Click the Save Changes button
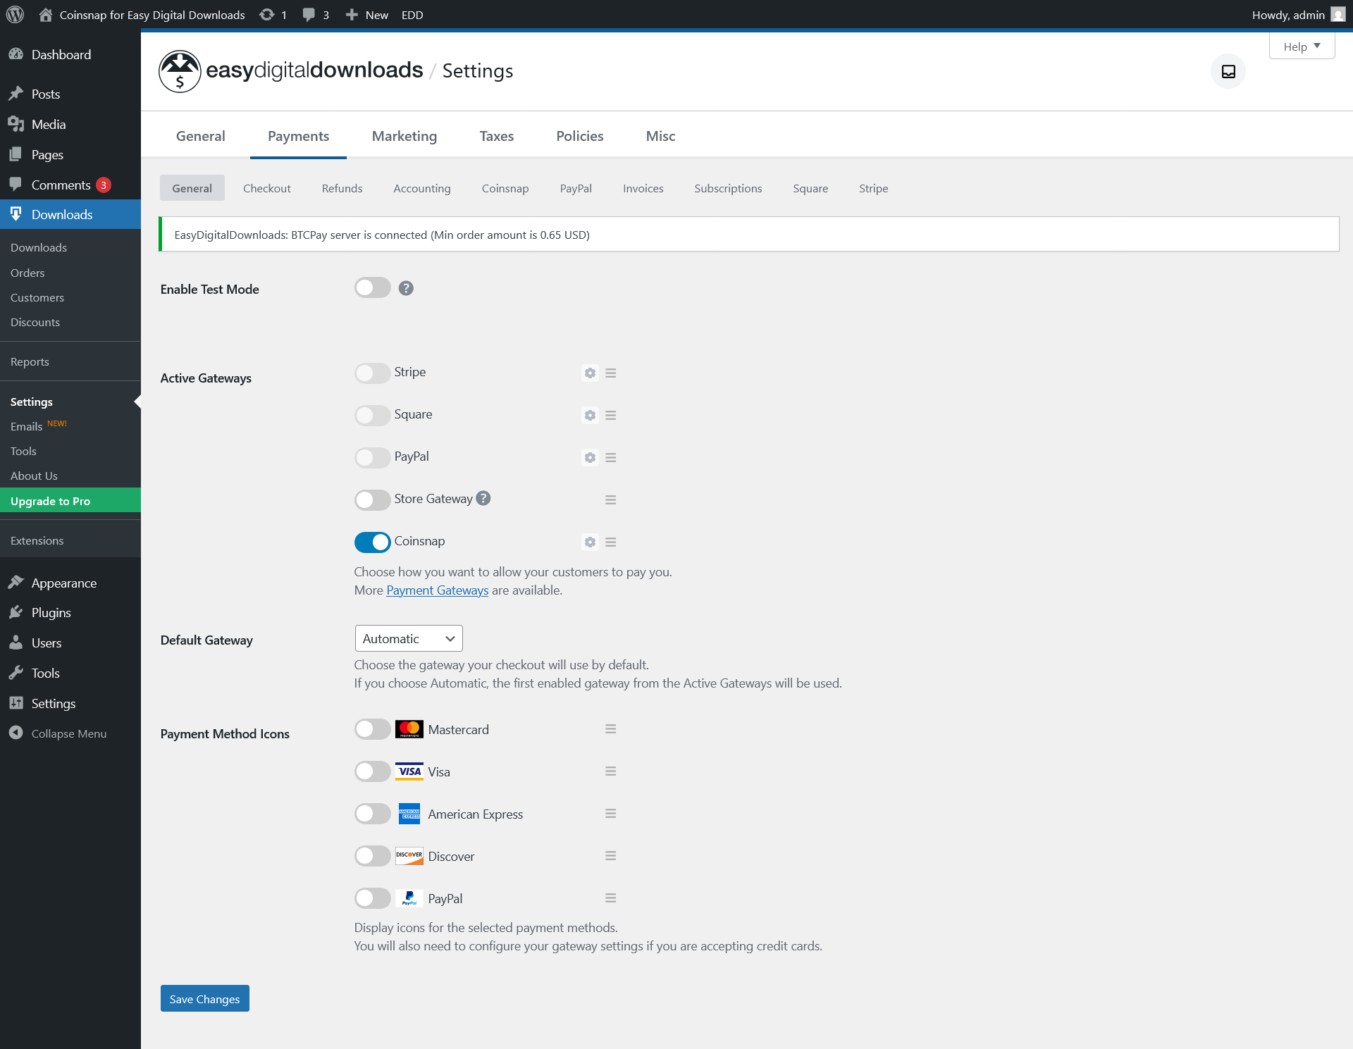This screenshot has height=1049, width=1353. pyautogui.click(x=204, y=998)
